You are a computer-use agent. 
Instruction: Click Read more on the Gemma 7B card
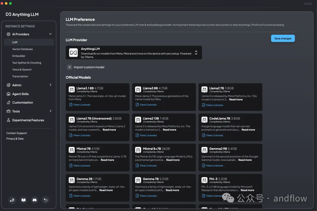(x=173, y=190)
